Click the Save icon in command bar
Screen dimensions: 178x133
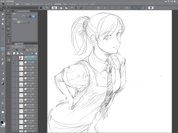[72, 8]
